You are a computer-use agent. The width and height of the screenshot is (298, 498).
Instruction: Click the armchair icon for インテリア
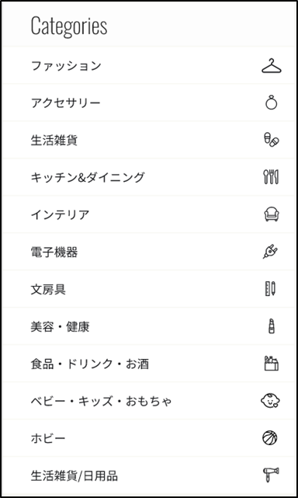point(272,214)
